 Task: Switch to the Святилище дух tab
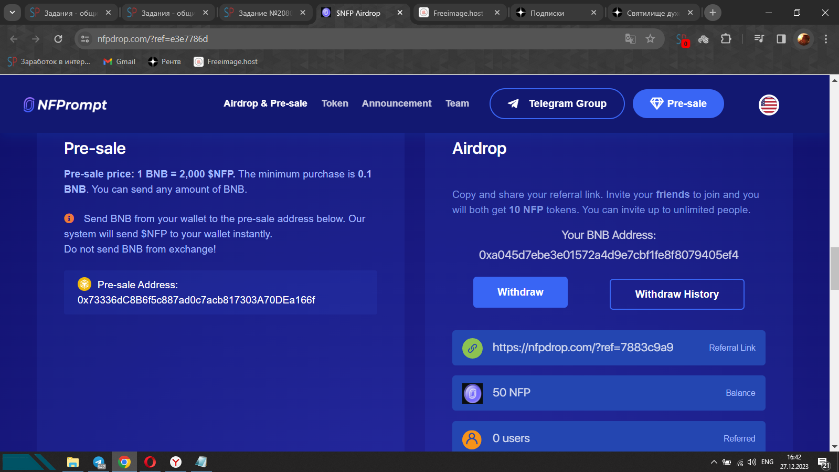click(x=653, y=13)
